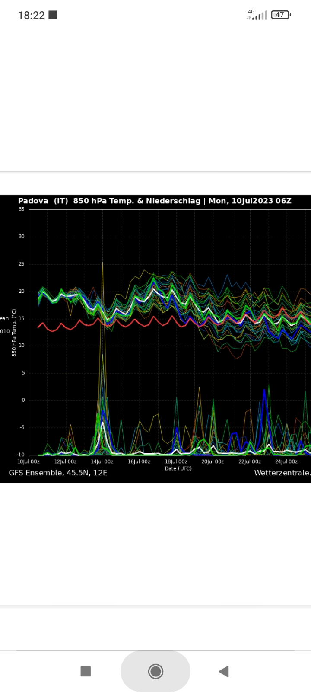Tap the GFS Ensemble, 45.5N, 12E caption
The image size is (311, 692).
click(58, 473)
